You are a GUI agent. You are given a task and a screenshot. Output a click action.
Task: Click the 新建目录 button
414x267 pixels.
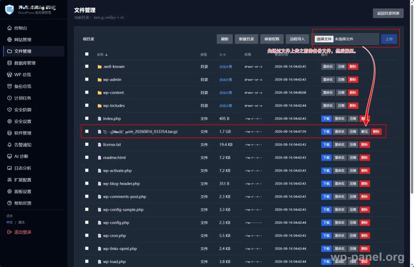pos(246,39)
